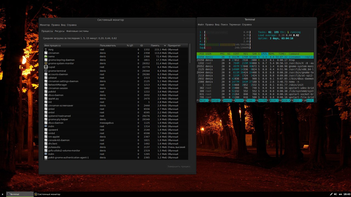Click the nemo folder icon in process list
The width and height of the screenshot is (351, 197).
click(x=46, y=57)
